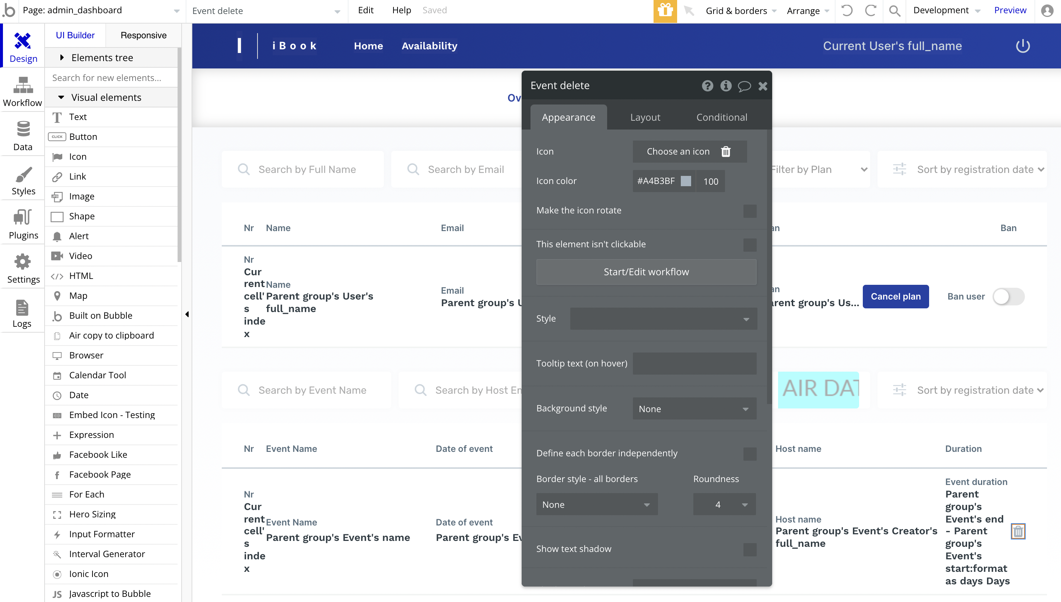
Task: Click the Preview link
Action: click(1010, 10)
